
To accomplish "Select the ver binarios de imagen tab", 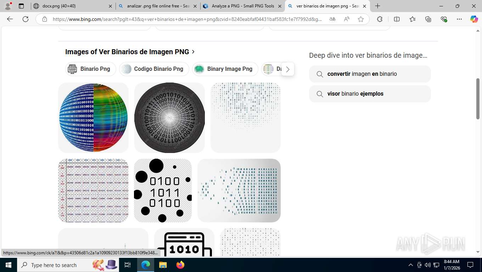I will click(x=327, y=6).
